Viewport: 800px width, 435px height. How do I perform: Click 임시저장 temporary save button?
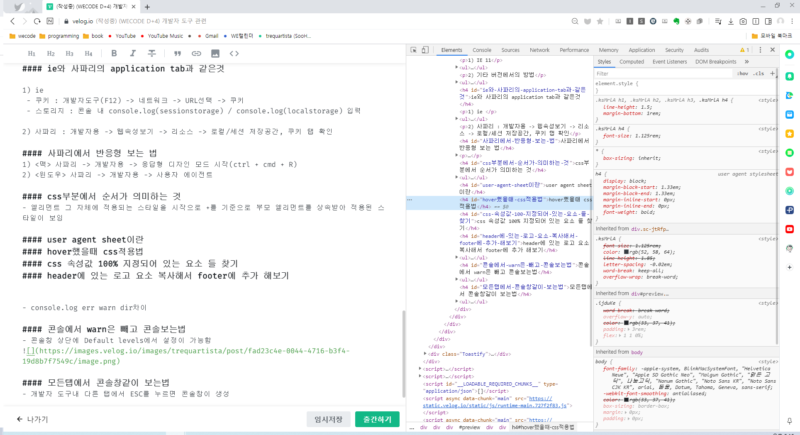point(328,419)
